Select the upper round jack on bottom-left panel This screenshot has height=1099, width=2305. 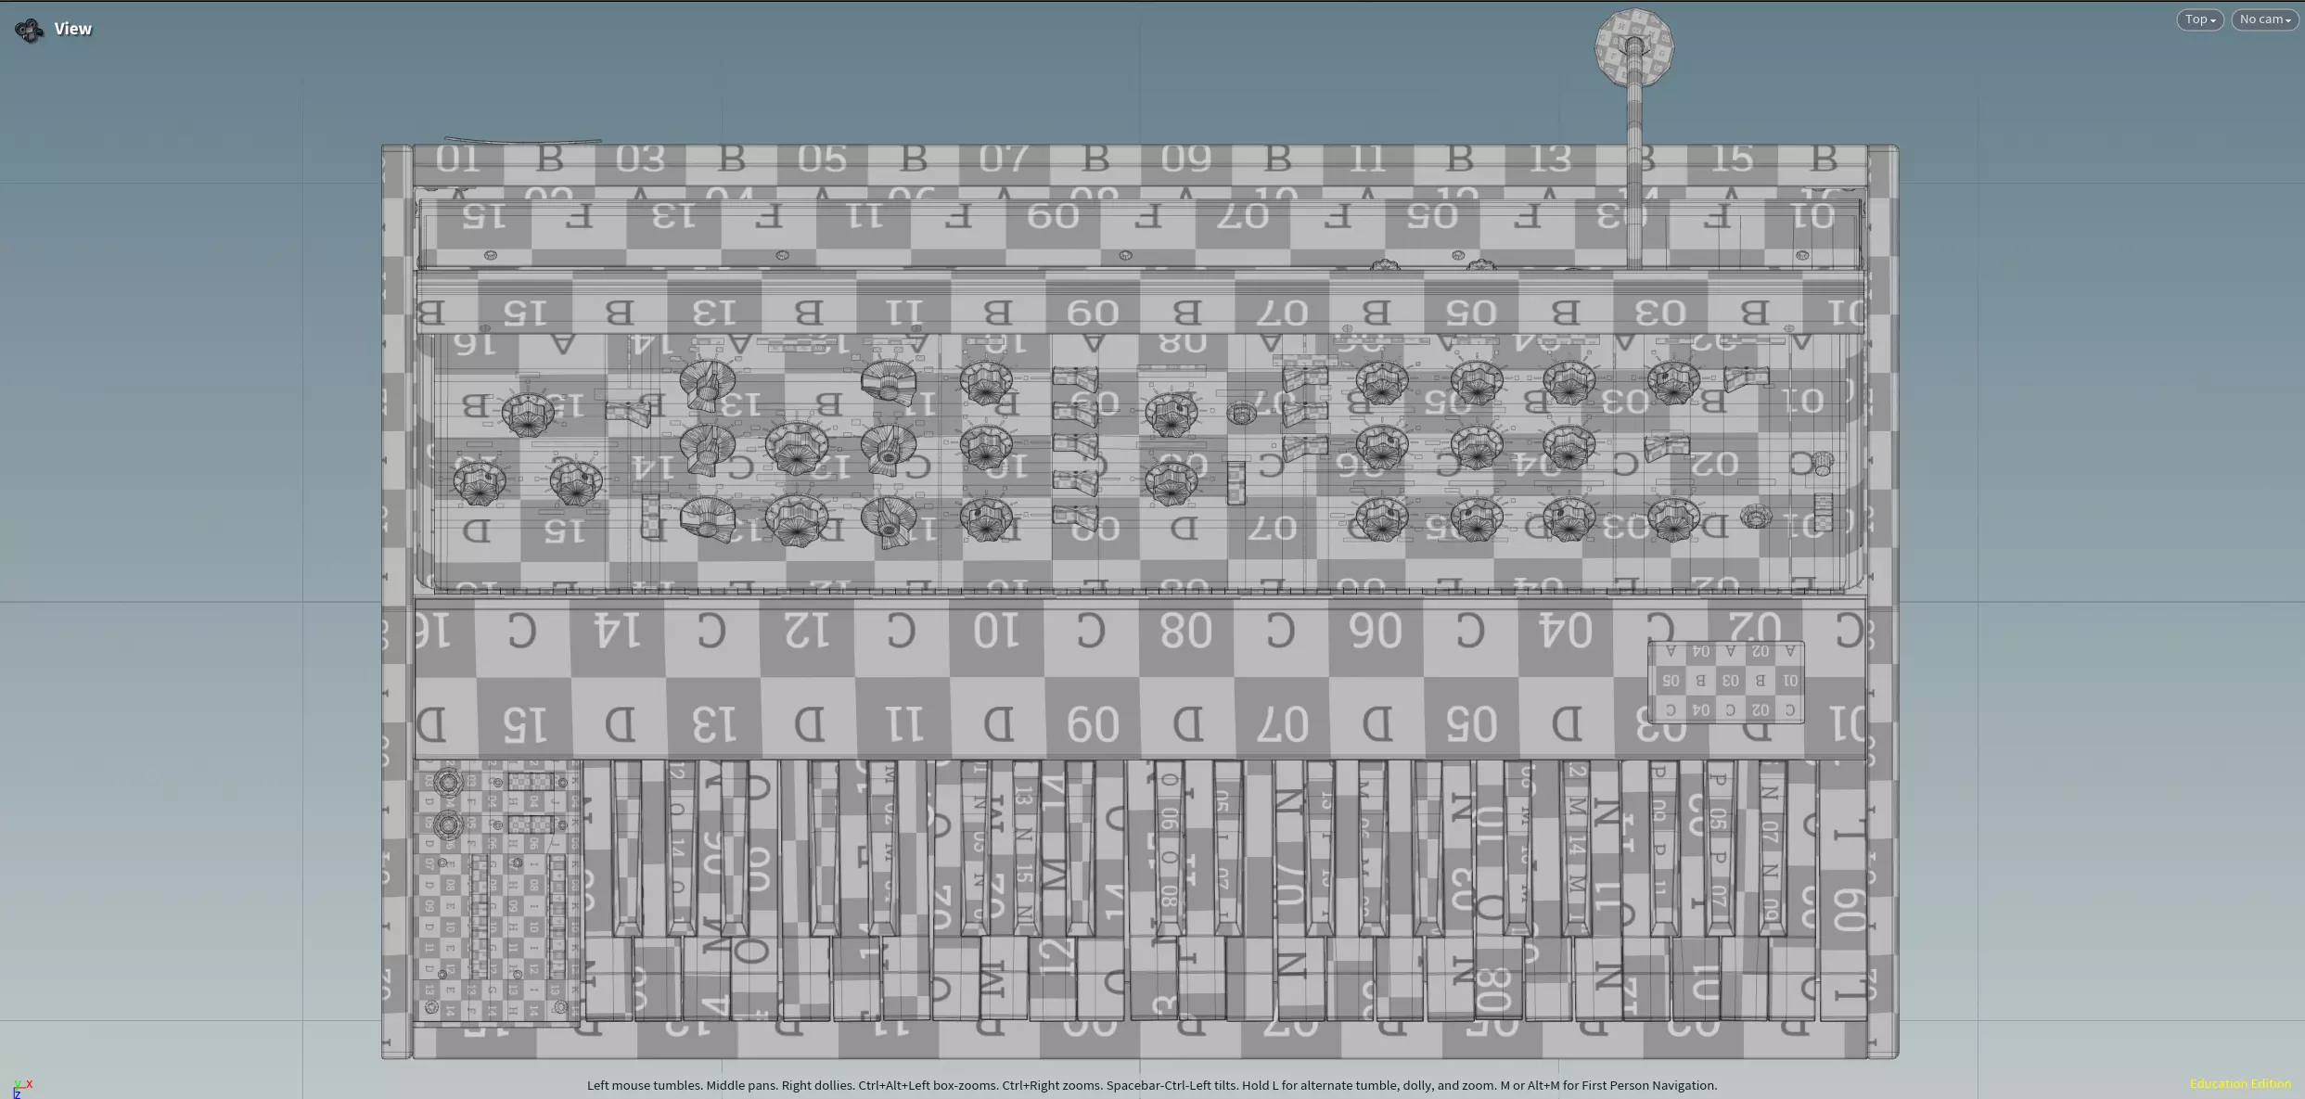tap(448, 783)
